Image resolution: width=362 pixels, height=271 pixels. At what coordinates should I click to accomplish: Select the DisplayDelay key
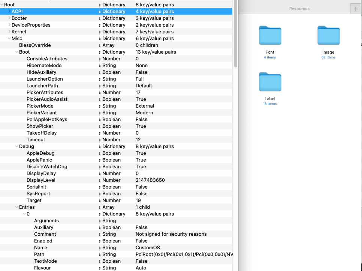41,173
